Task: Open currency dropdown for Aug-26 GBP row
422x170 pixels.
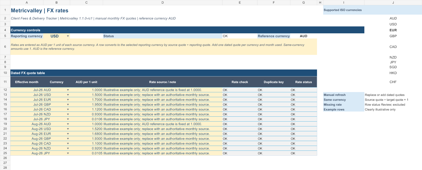Action: (x=68, y=139)
